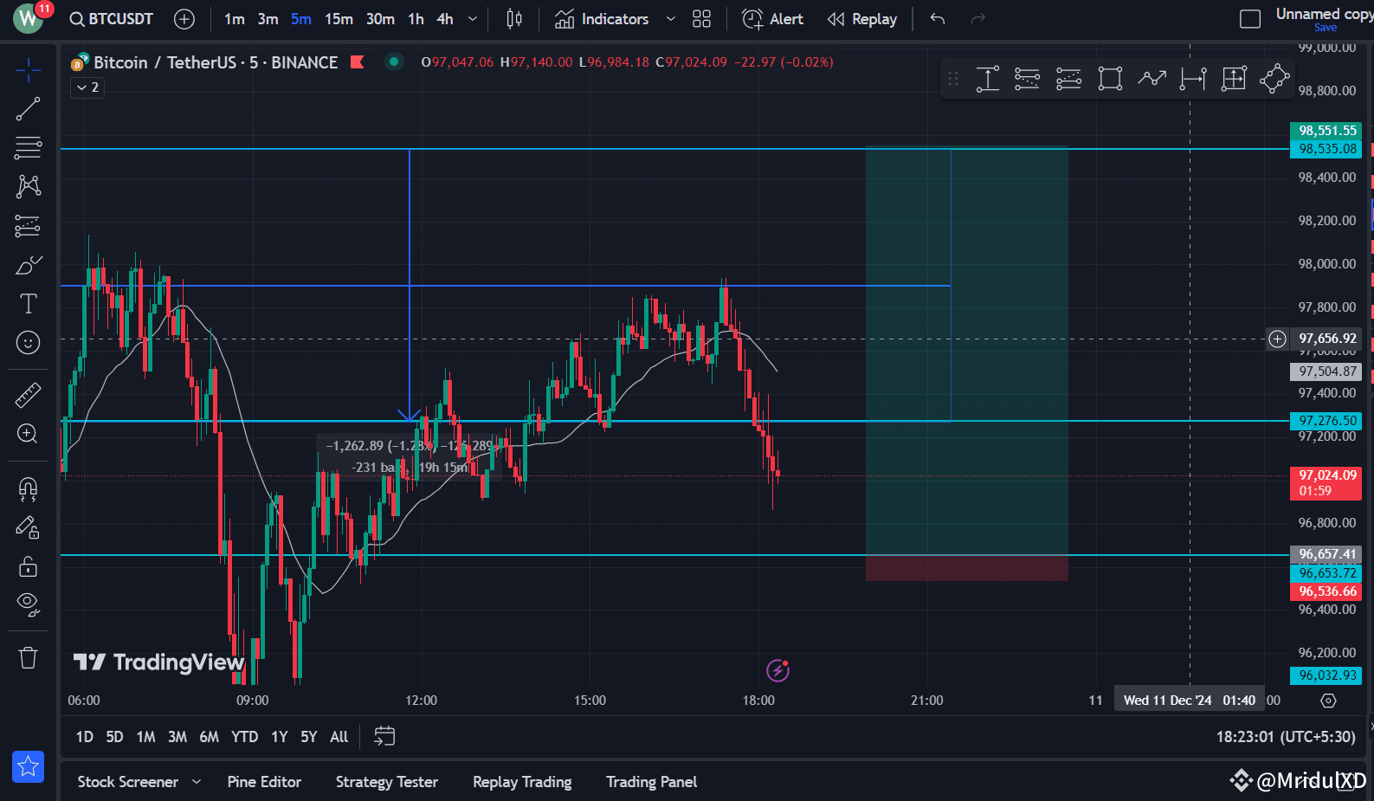The width and height of the screenshot is (1374, 801).
Task: Open the chart layout grid selector
Action: click(x=702, y=19)
